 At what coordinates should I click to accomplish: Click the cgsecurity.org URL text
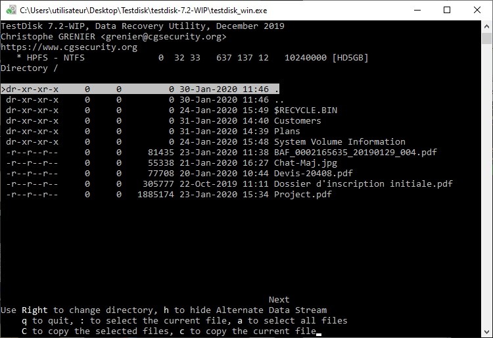coord(68,47)
